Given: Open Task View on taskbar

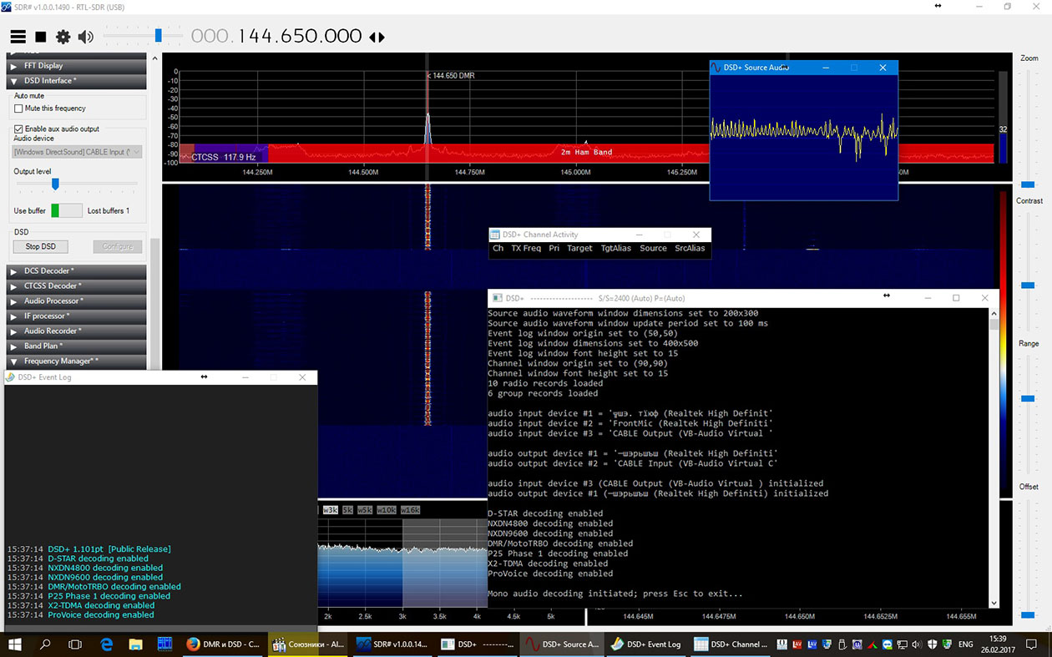Looking at the screenshot, I should click(75, 644).
